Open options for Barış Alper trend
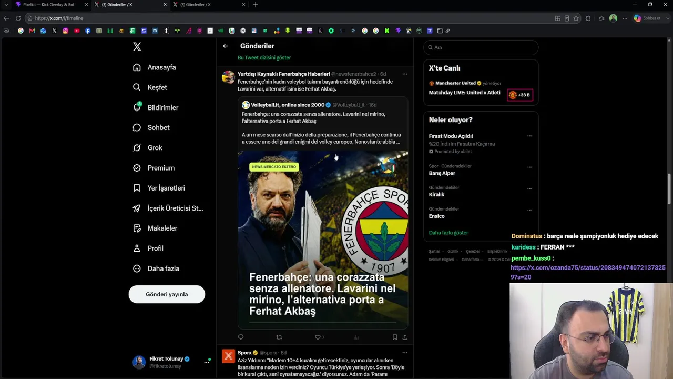673x379 pixels. click(x=529, y=167)
